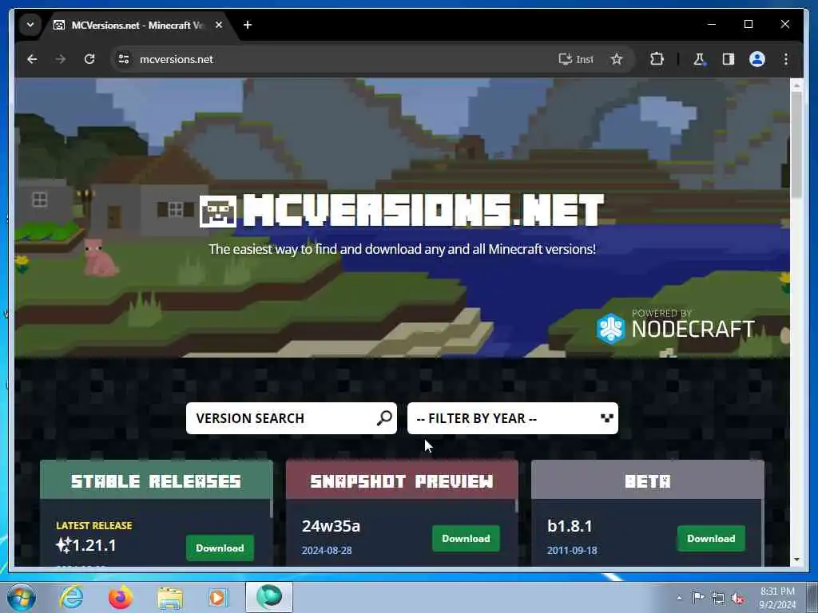Image resolution: width=818 pixels, height=613 pixels.
Task: Download beta b1.8.1
Action: pos(711,539)
